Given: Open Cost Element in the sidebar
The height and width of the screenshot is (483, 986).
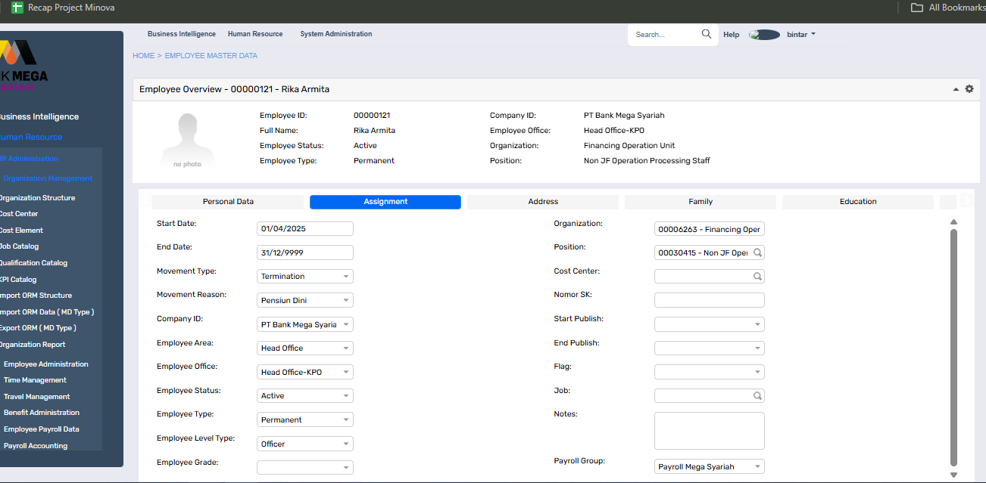Looking at the screenshot, I should [x=21, y=231].
